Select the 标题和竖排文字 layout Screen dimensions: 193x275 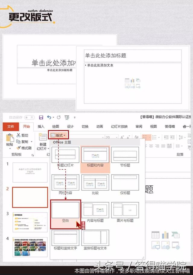pos(65,240)
